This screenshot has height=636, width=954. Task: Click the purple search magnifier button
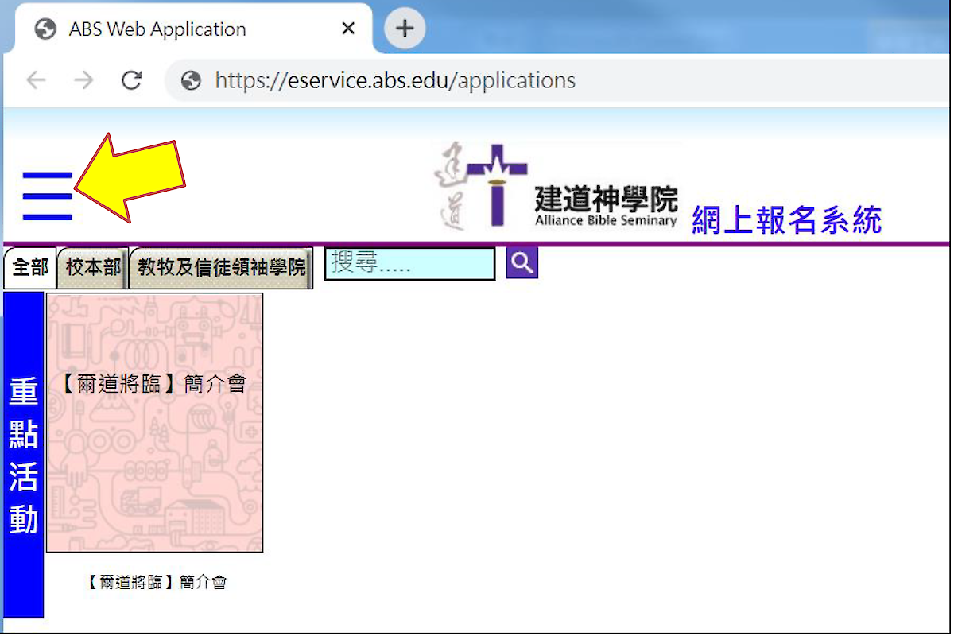522,263
